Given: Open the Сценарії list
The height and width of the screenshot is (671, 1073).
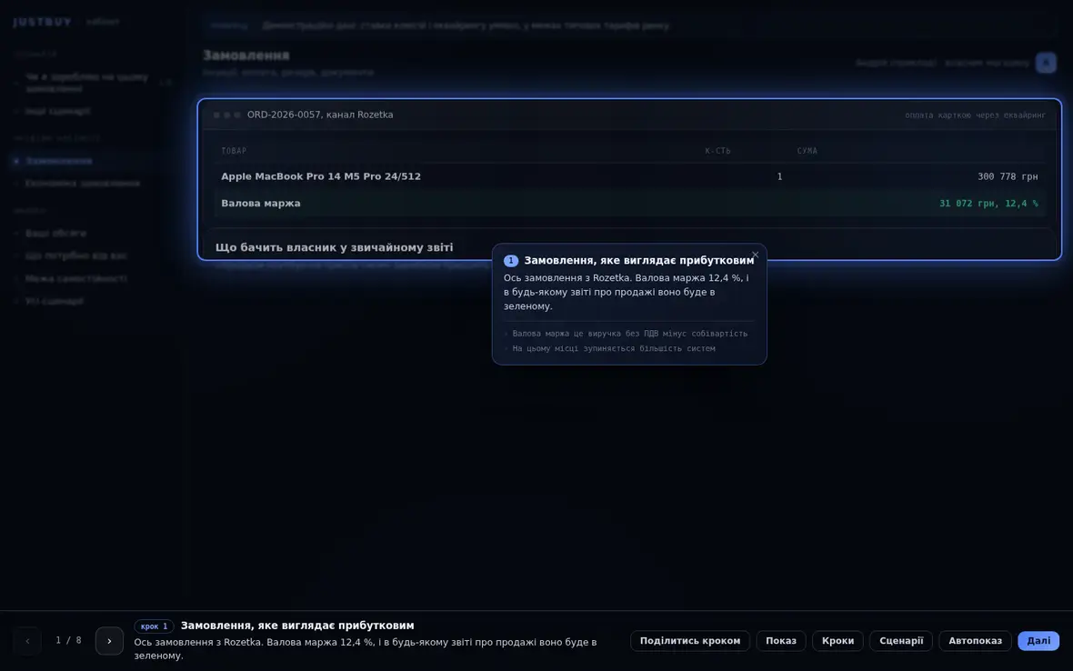Looking at the screenshot, I should point(900,641).
